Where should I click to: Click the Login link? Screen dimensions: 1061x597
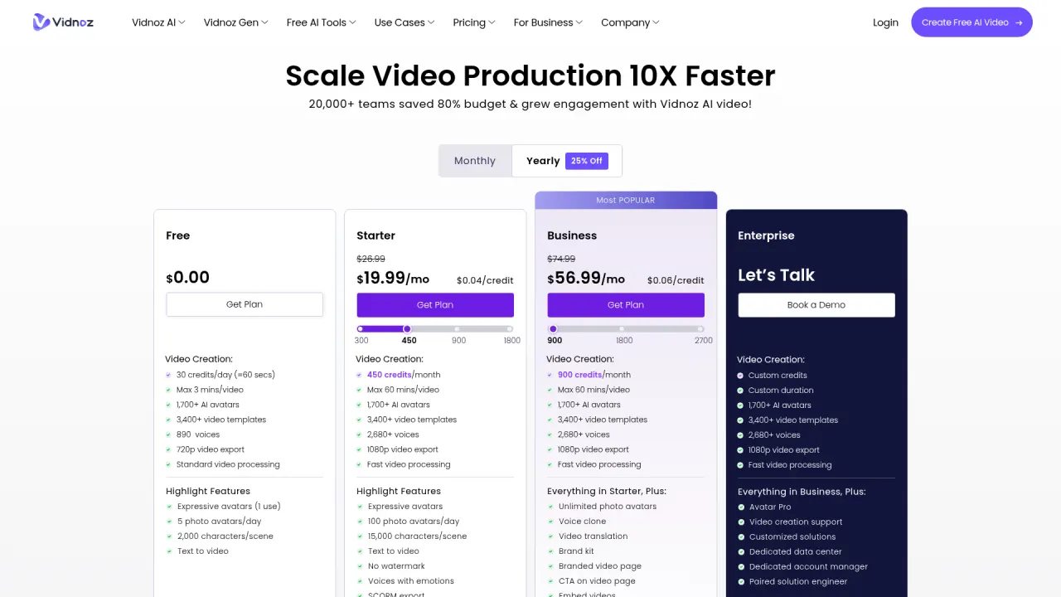coord(885,22)
